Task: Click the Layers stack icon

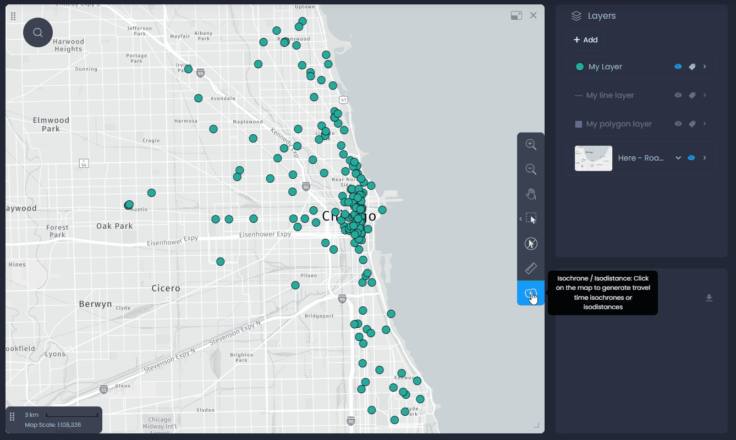Action: pyautogui.click(x=576, y=16)
